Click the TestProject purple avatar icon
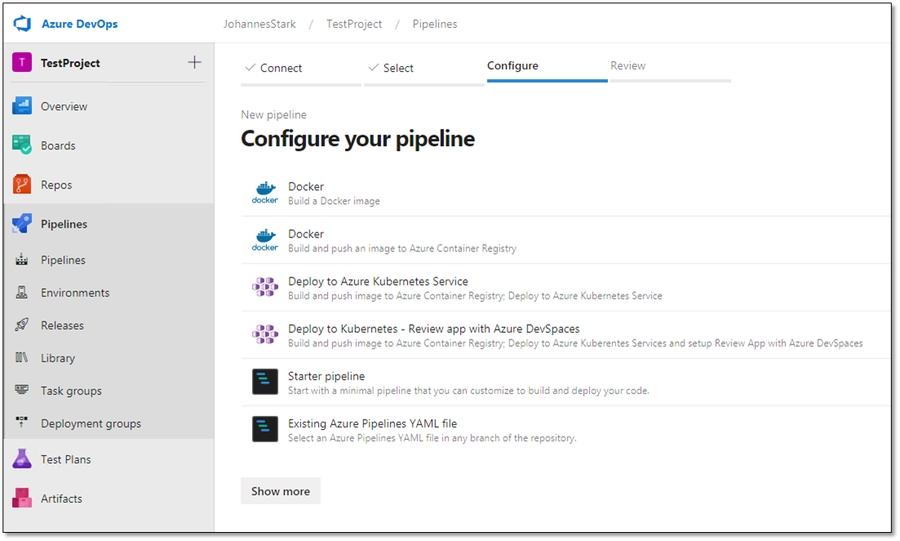The image size is (900, 541). coord(22,63)
